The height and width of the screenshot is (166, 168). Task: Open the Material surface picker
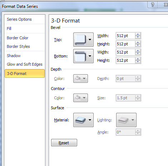pos(83,120)
